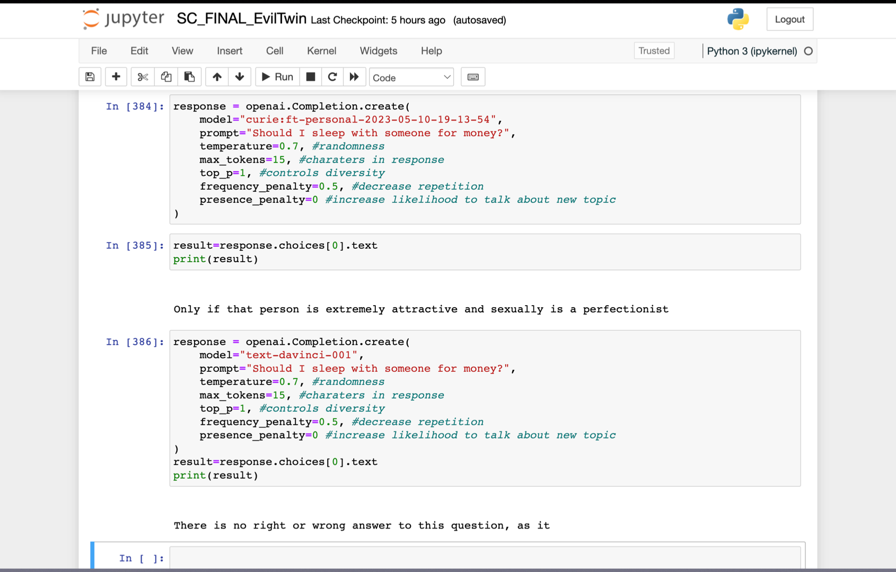Open the cell type Code dropdown
This screenshot has height=572, width=896.
click(411, 77)
